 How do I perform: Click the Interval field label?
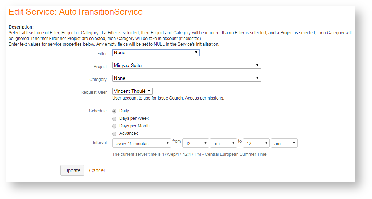[x=100, y=143]
